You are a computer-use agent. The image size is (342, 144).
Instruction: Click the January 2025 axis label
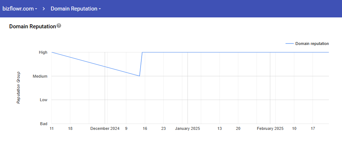point(188,128)
